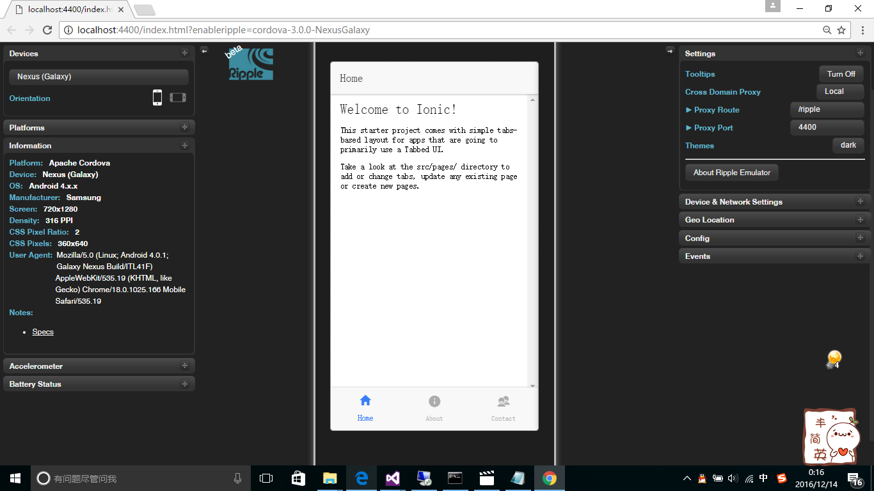Turn off Tooltips in Settings
Viewport: 874px width, 491px height.
pyautogui.click(x=841, y=74)
